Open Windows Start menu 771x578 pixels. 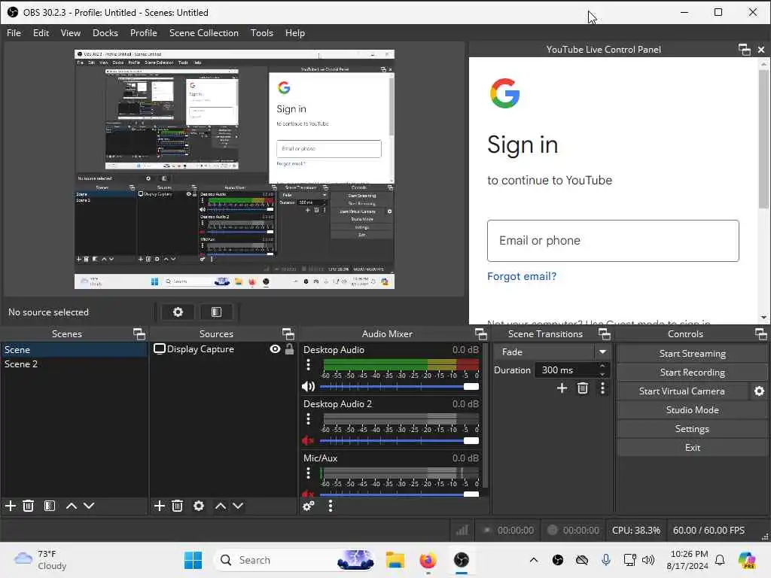193,560
